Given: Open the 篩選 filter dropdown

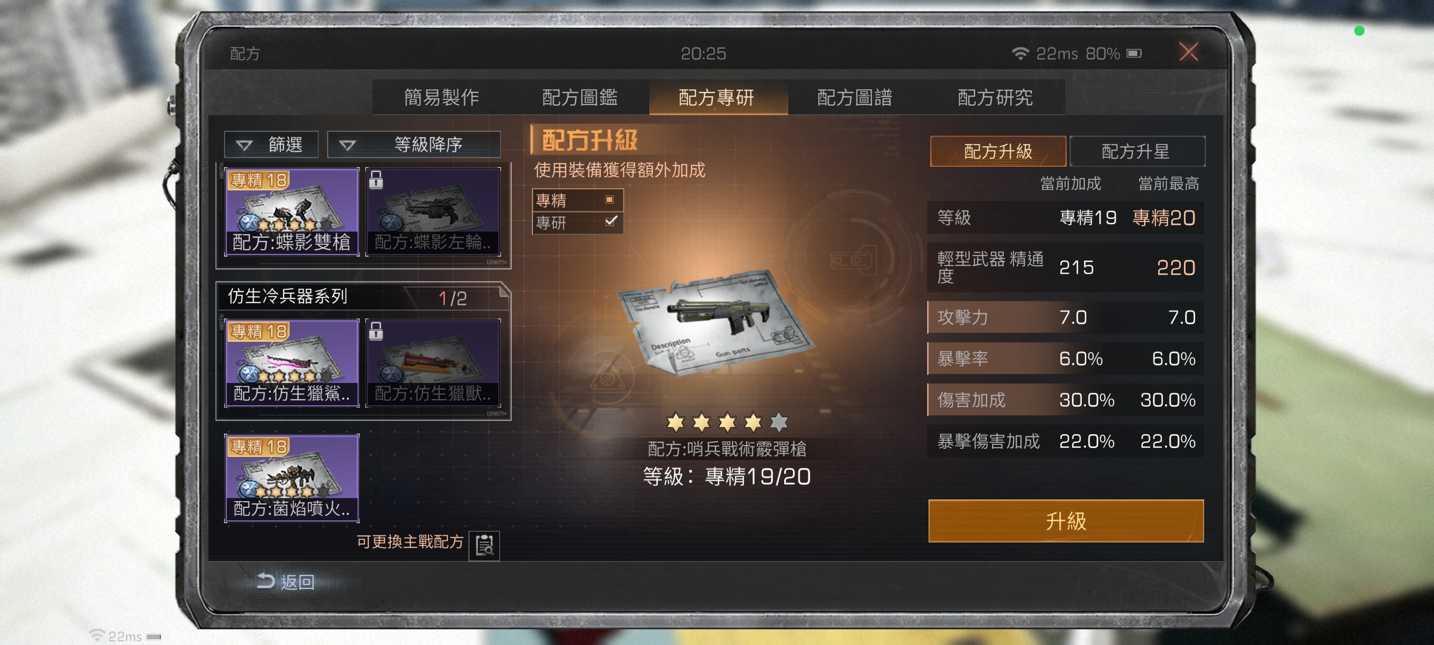Looking at the screenshot, I should point(271,145).
